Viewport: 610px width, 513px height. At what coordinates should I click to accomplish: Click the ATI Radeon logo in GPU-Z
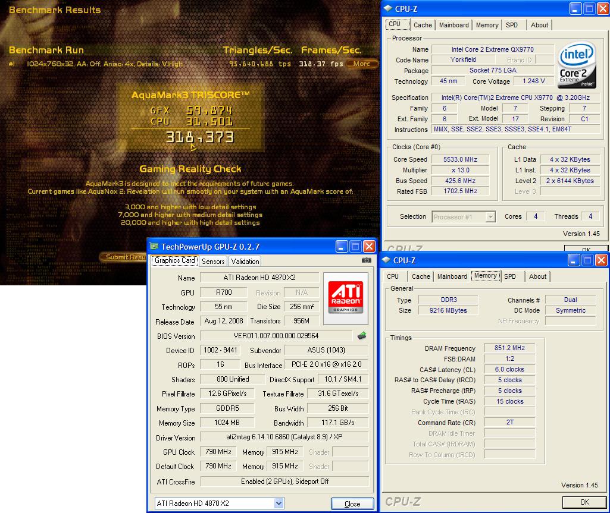click(345, 298)
